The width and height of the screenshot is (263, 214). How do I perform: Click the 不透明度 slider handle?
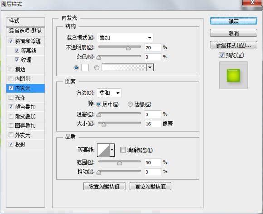(128, 48)
